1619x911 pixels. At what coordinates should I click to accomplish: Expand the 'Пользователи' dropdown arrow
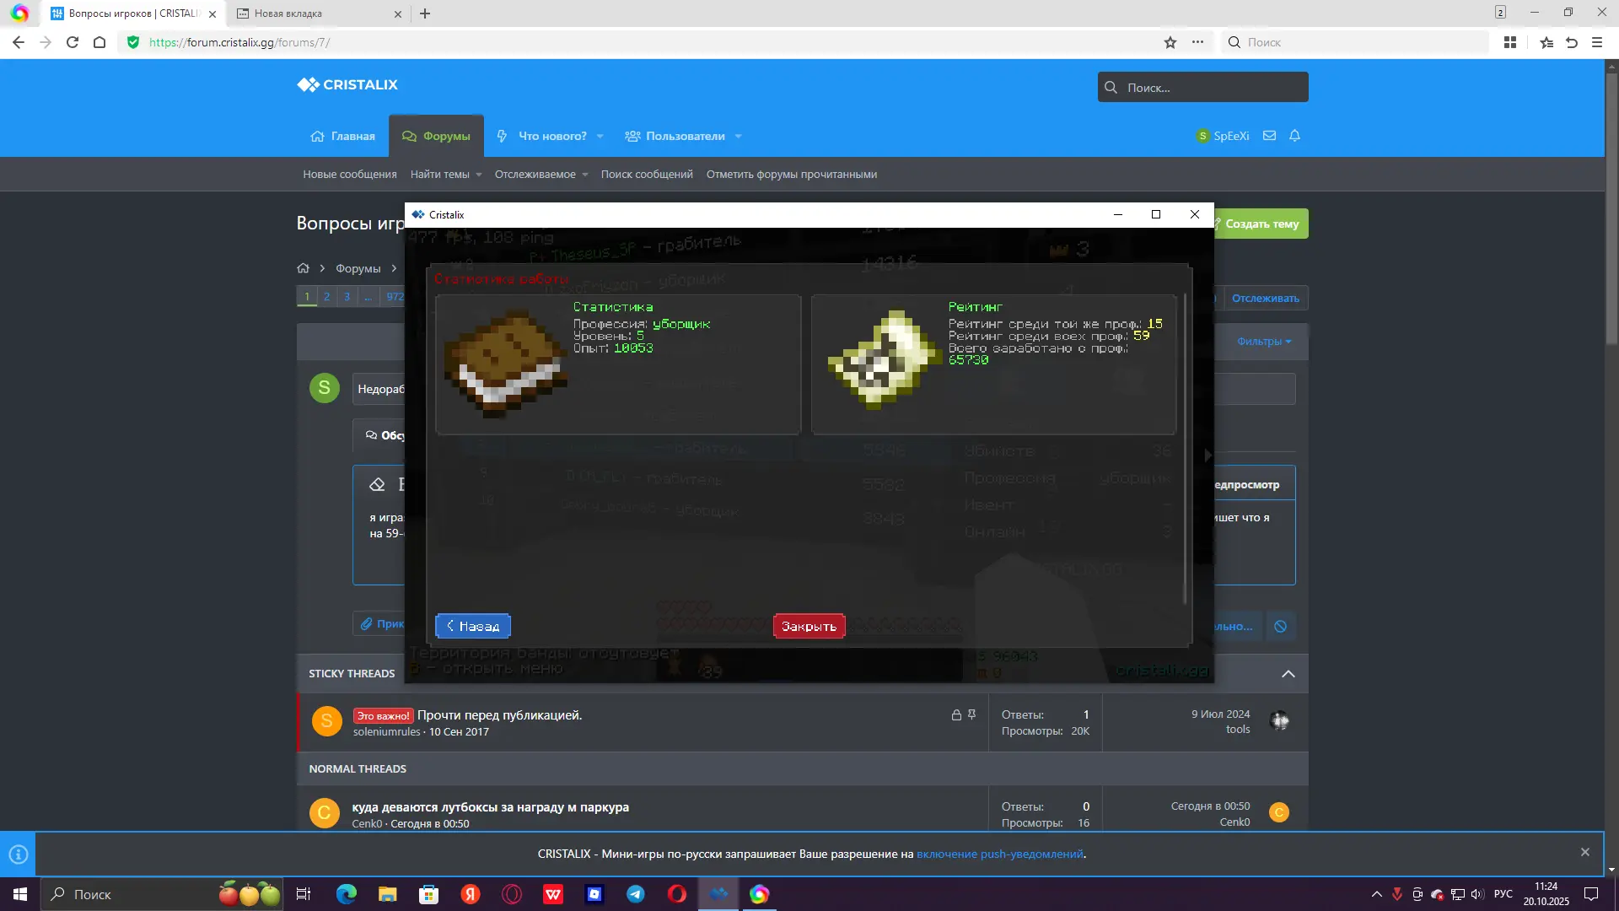(739, 137)
